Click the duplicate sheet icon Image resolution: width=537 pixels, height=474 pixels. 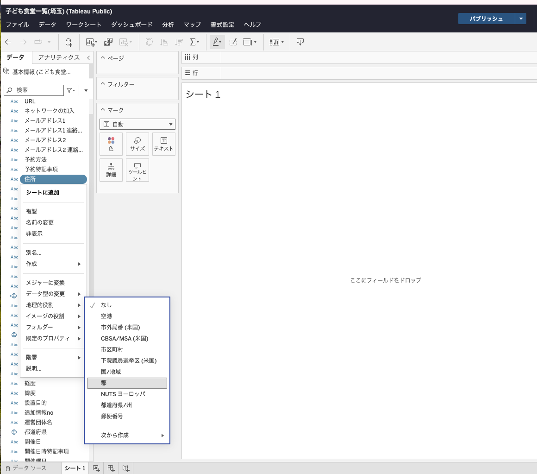click(x=108, y=42)
